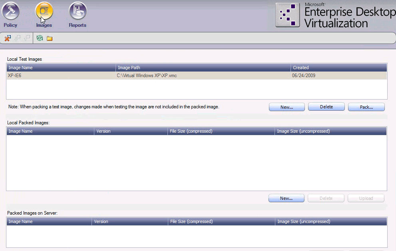
Task: Click the created date 06/24/2009
Action: (x=304, y=76)
